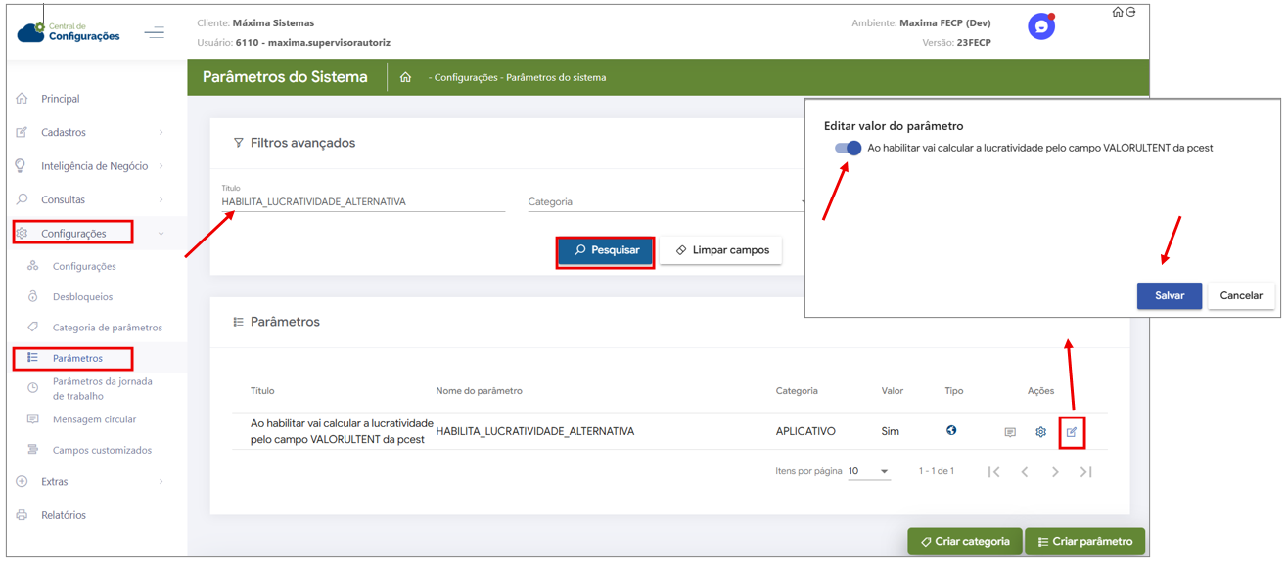Open the chat bubble notification icon
This screenshot has width=1287, height=570.
click(x=1041, y=27)
